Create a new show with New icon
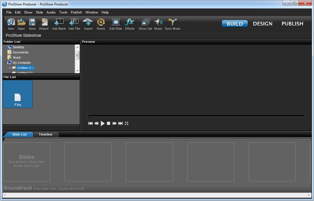The height and width of the screenshot is (201, 314). pyautogui.click(x=11, y=24)
